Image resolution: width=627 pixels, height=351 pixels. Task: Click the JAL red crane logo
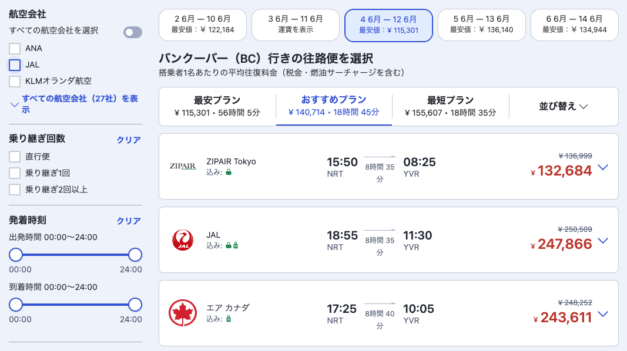click(x=183, y=239)
